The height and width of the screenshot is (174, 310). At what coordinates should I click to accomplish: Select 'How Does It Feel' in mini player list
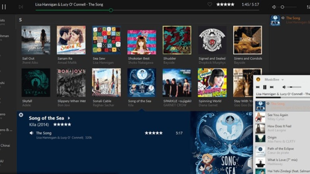click(282, 128)
